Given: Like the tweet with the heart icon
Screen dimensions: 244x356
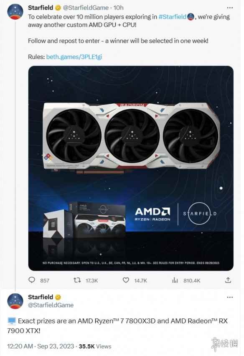Looking at the screenshot, I should click(x=126, y=280).
